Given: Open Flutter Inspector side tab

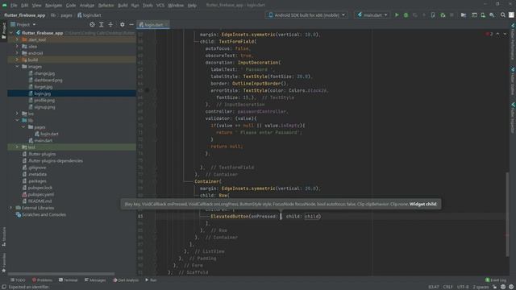Looking at the screenshot, I should coord(513,118).
